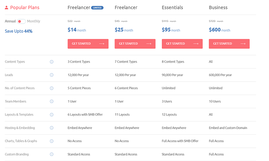Get started with $14 Freelancer Limited plan
The height and width of the screenshot is (161, 269).
[x=88, y=44]
